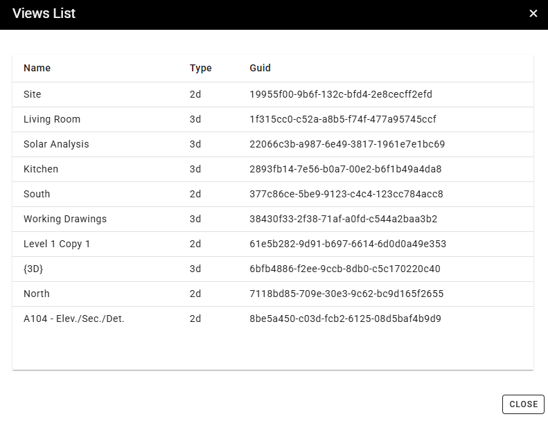Click the Site view's Guid value
This screenshot has height=421, width=548.
tap(341, 94)
